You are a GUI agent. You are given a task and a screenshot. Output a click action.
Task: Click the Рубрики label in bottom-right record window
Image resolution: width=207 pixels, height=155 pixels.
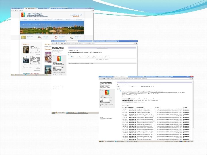(x=130, y=99)
